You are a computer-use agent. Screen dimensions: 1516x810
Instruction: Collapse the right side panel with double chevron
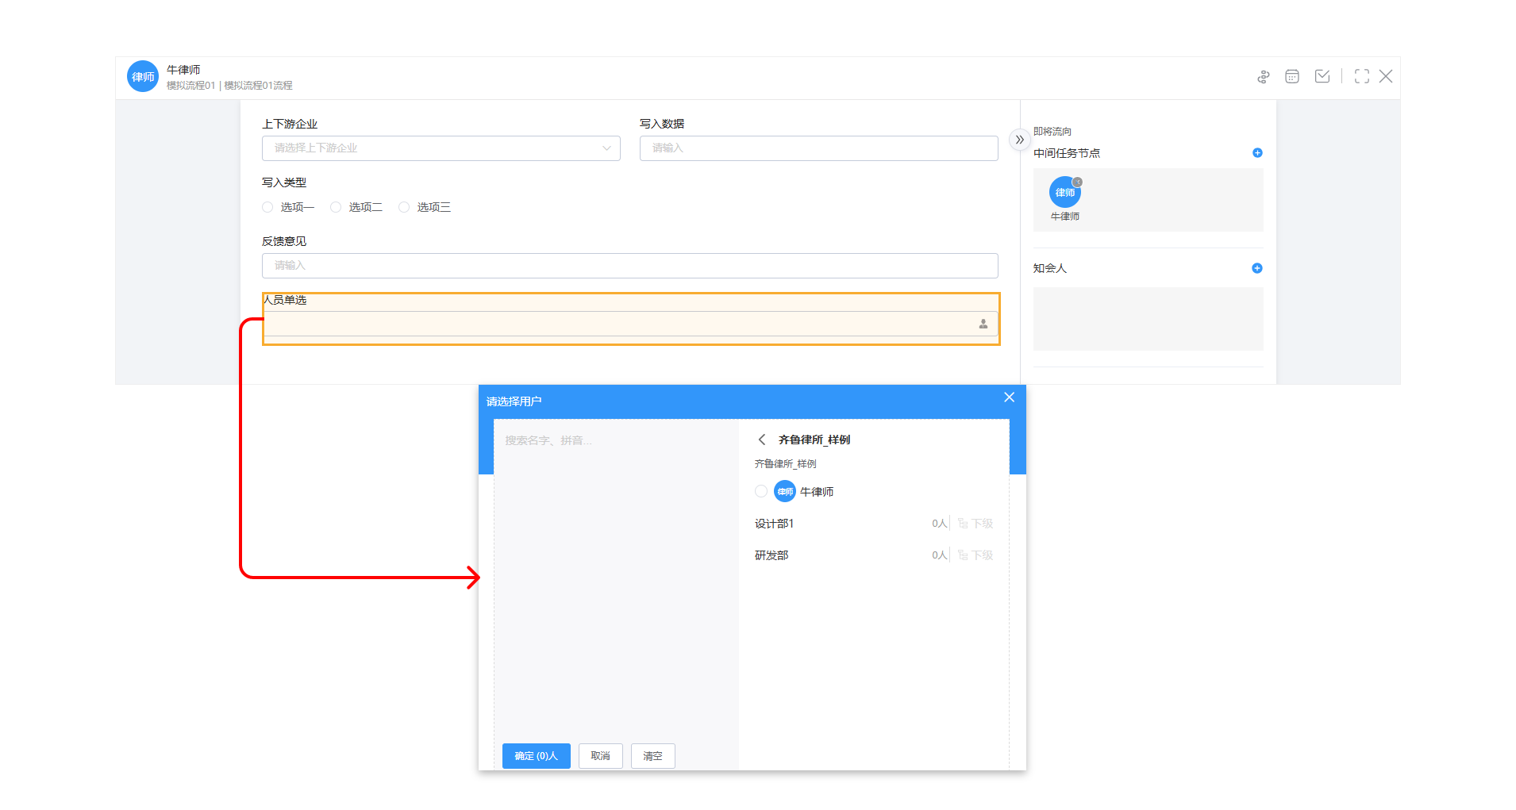point(1019,140)
